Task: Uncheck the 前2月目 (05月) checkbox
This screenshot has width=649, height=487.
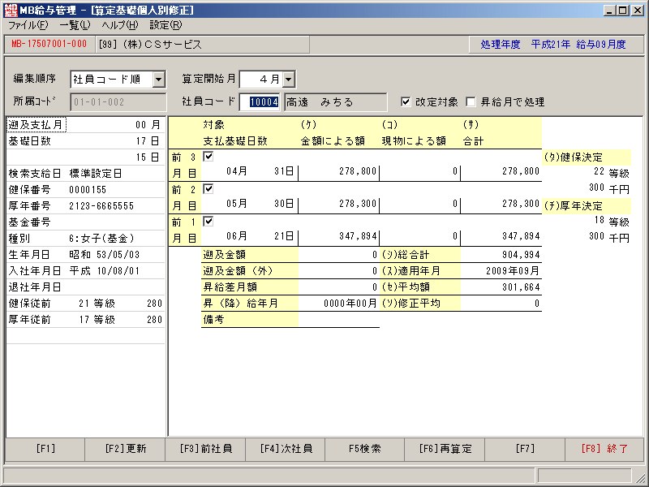Action: pyautogui.click(x=208, y=189)
